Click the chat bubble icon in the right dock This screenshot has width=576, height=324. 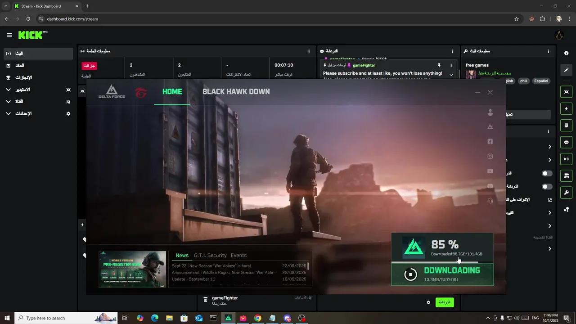(x=566, y=142)
